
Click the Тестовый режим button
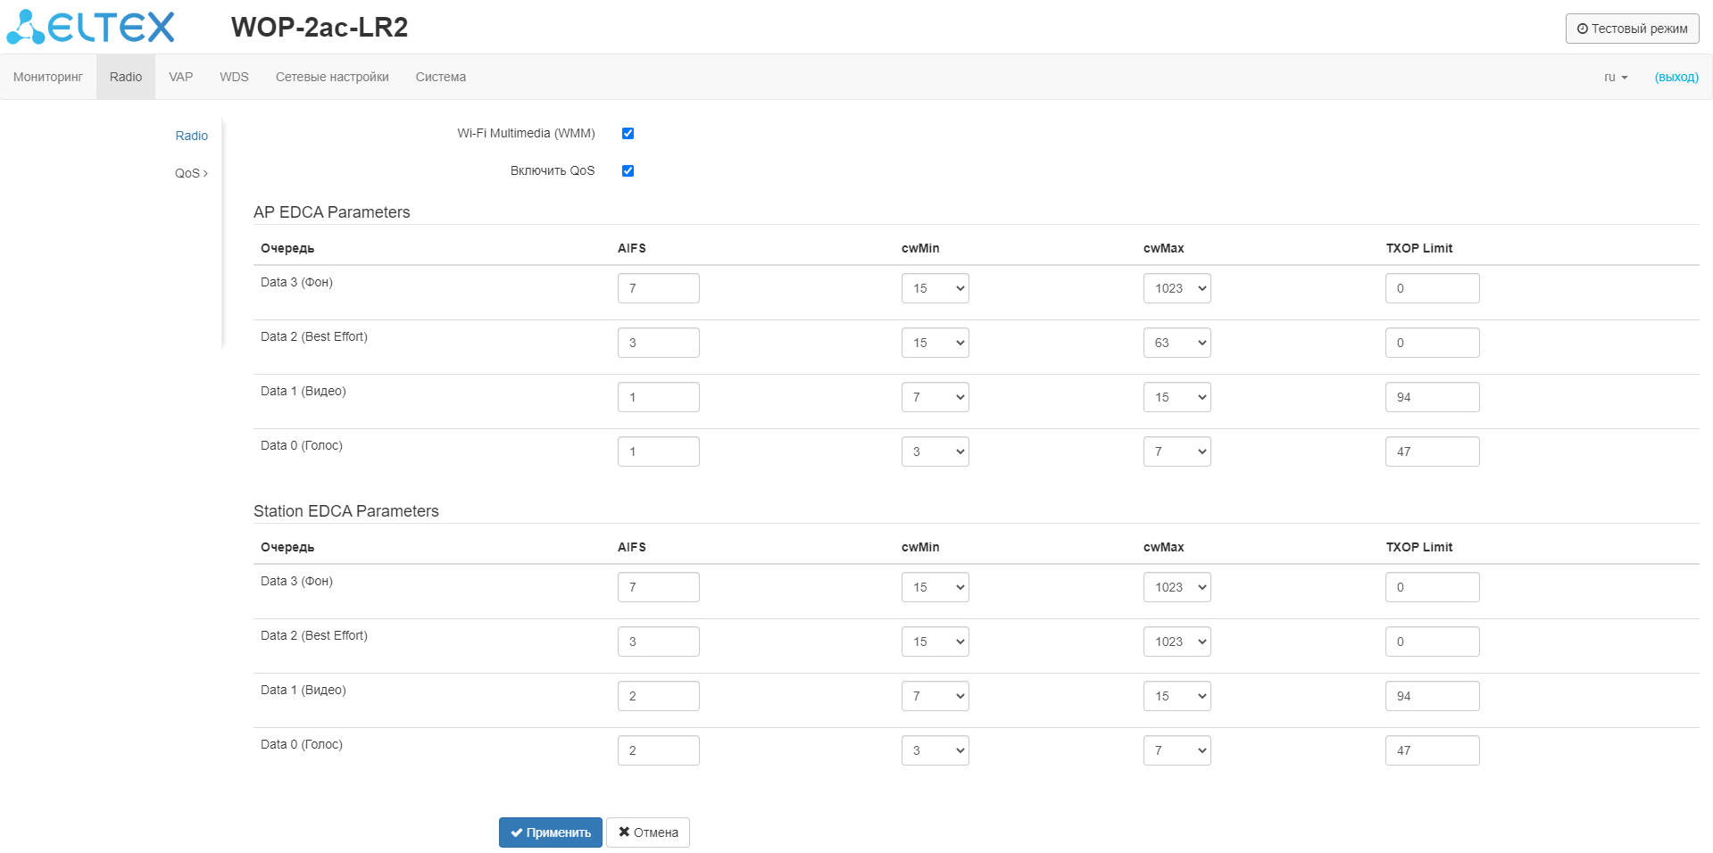point(1632,29)
